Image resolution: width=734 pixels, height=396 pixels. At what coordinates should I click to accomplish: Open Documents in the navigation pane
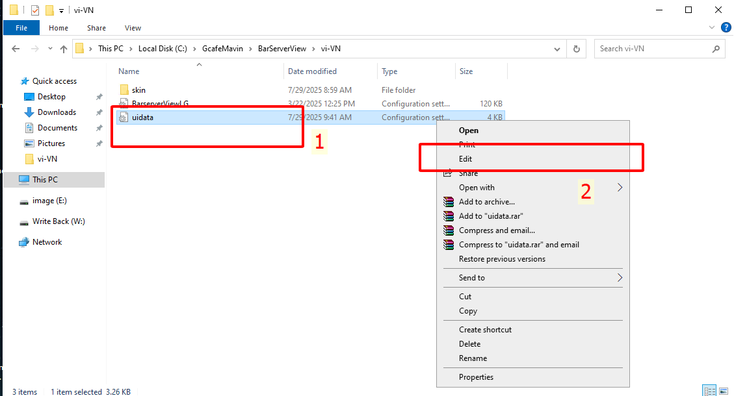(x=57, y=128)
